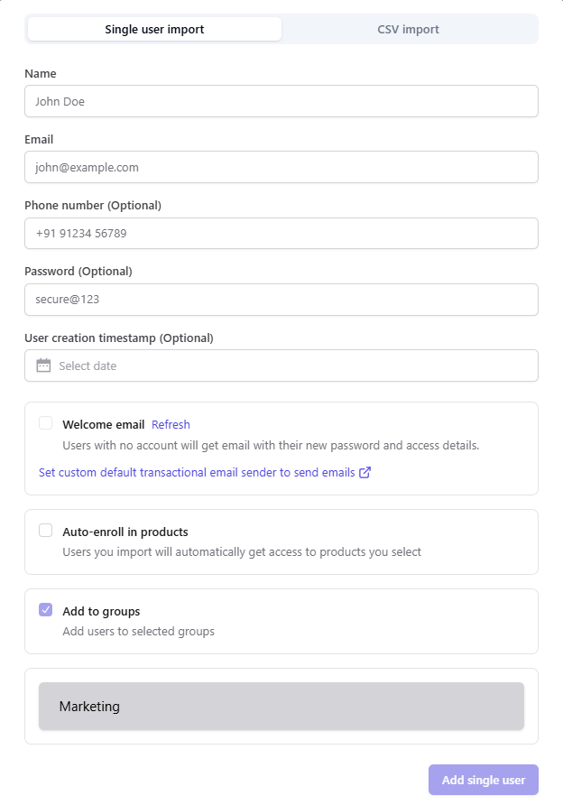563x805 pixels.
Task: Click the "Add to groups" label text
Action: tap(101, 611)
